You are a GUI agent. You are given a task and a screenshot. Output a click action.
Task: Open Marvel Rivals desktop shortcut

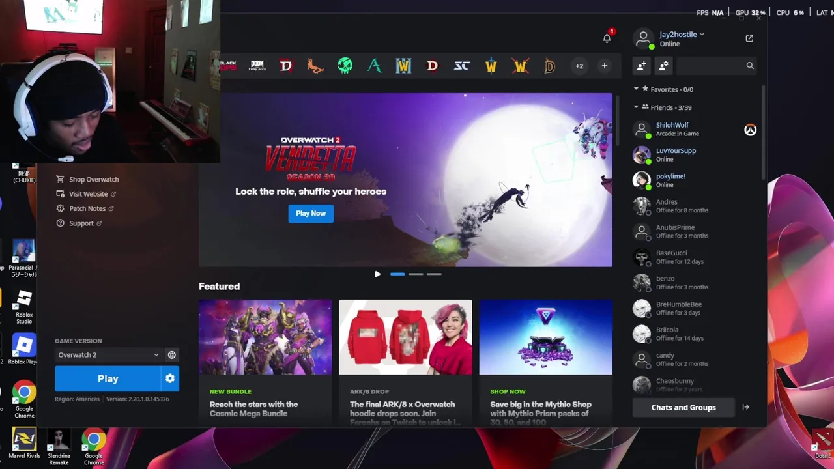24,444
